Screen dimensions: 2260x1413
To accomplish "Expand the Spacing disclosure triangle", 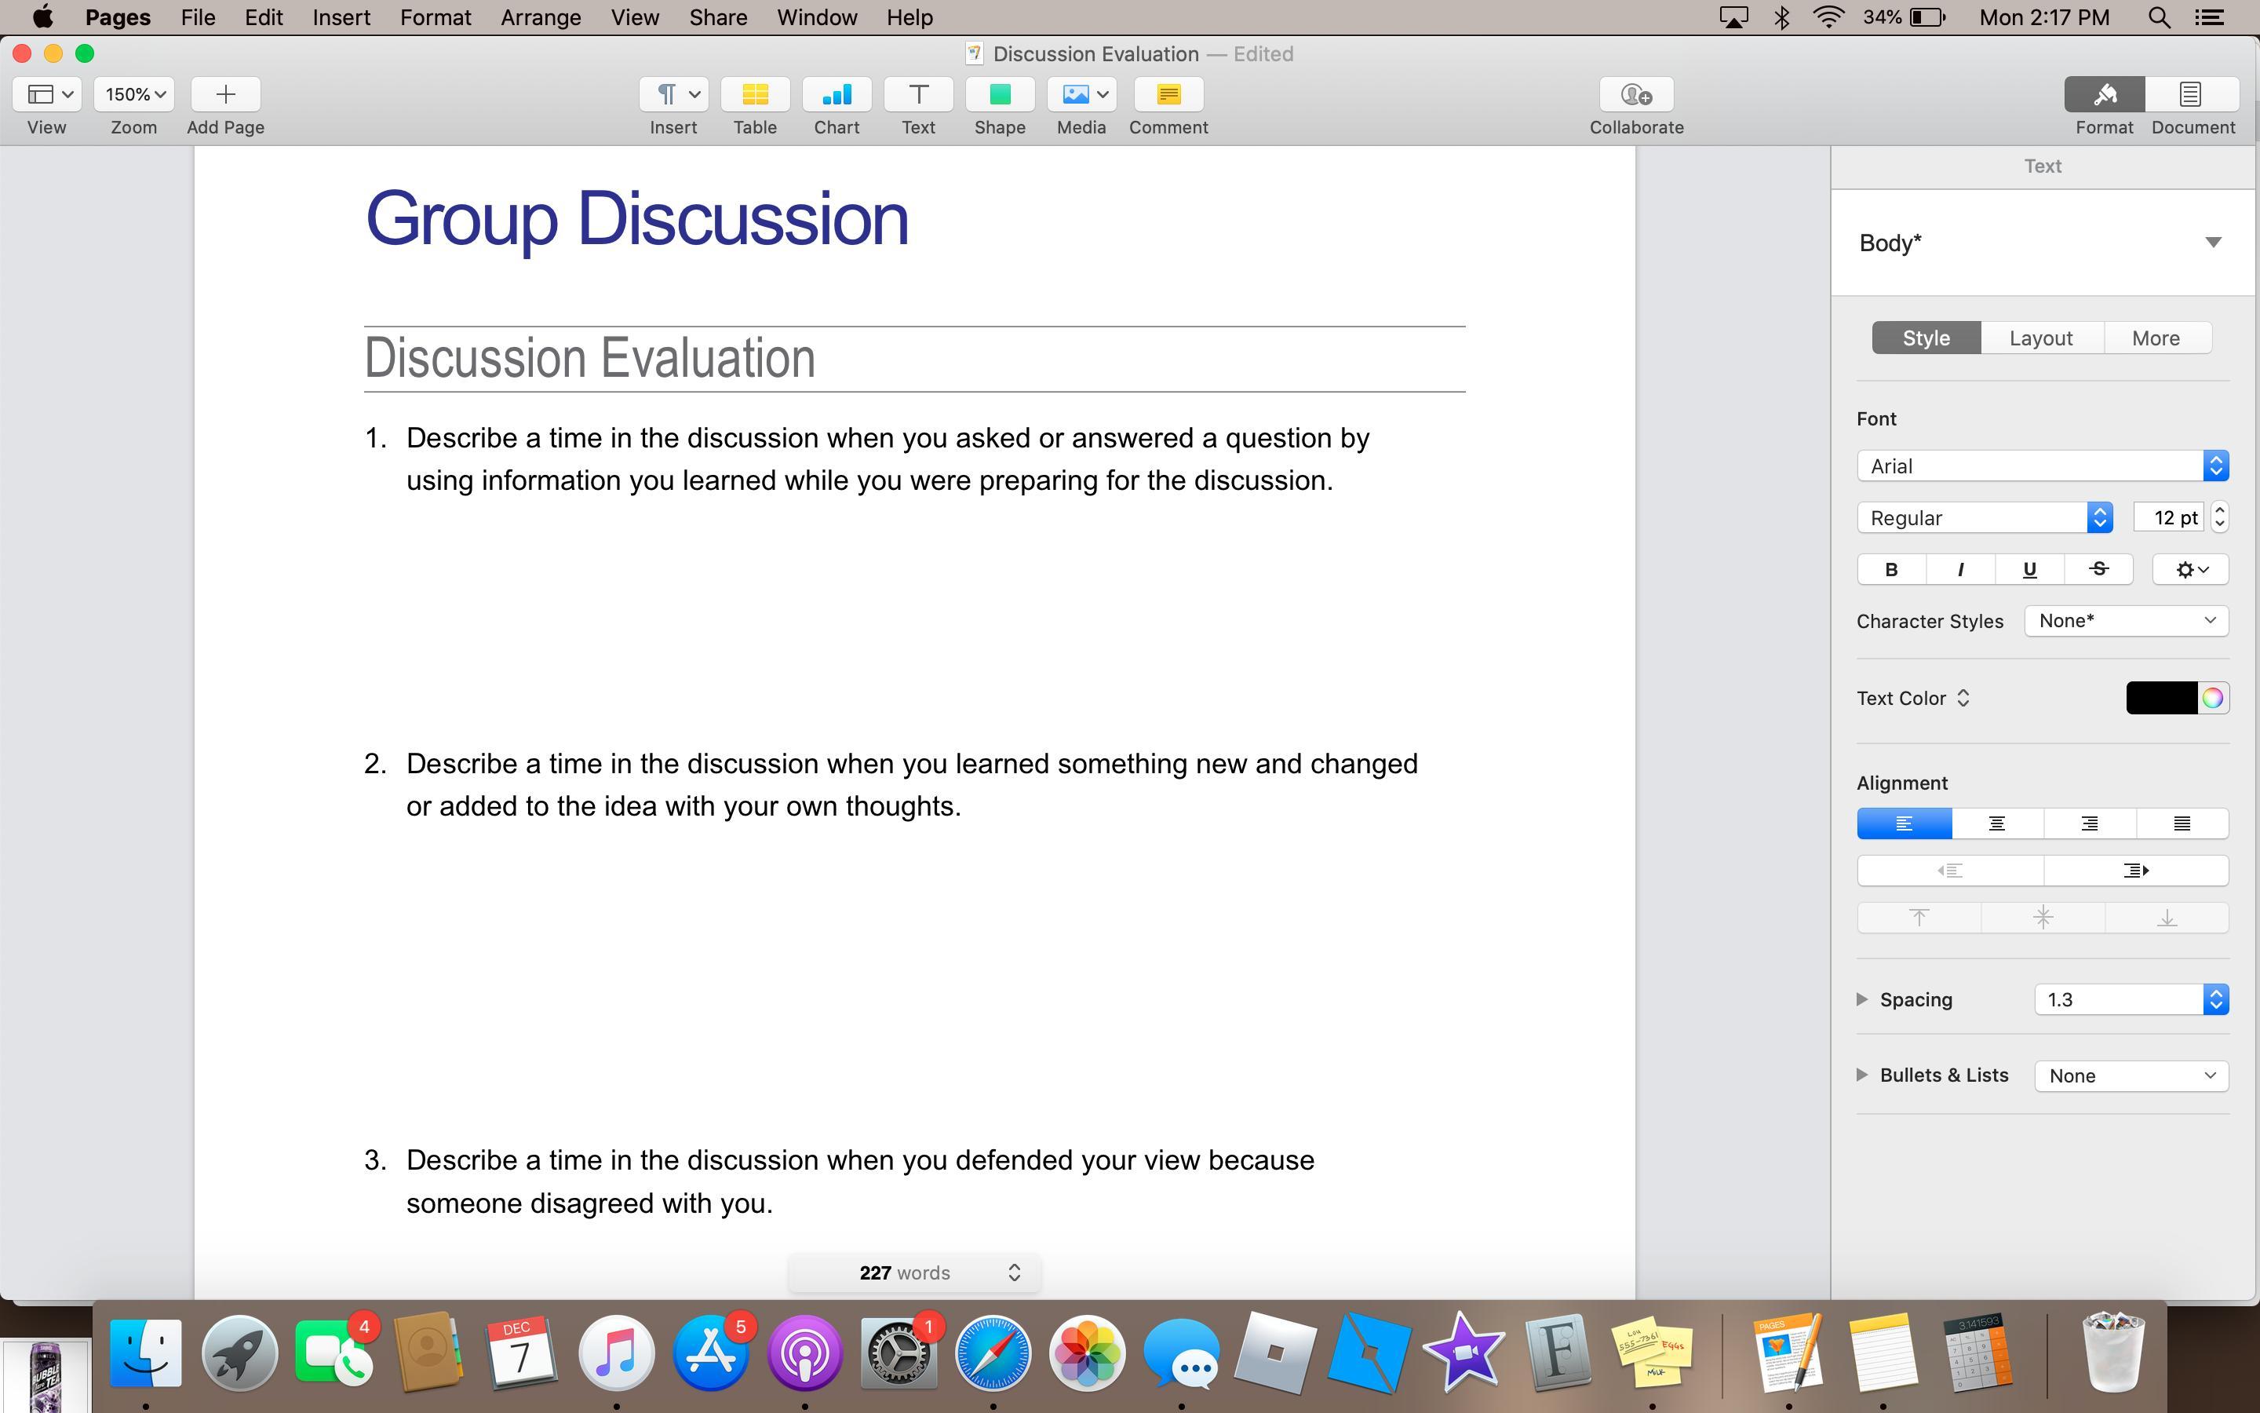I will click(x=1862, y=999).
